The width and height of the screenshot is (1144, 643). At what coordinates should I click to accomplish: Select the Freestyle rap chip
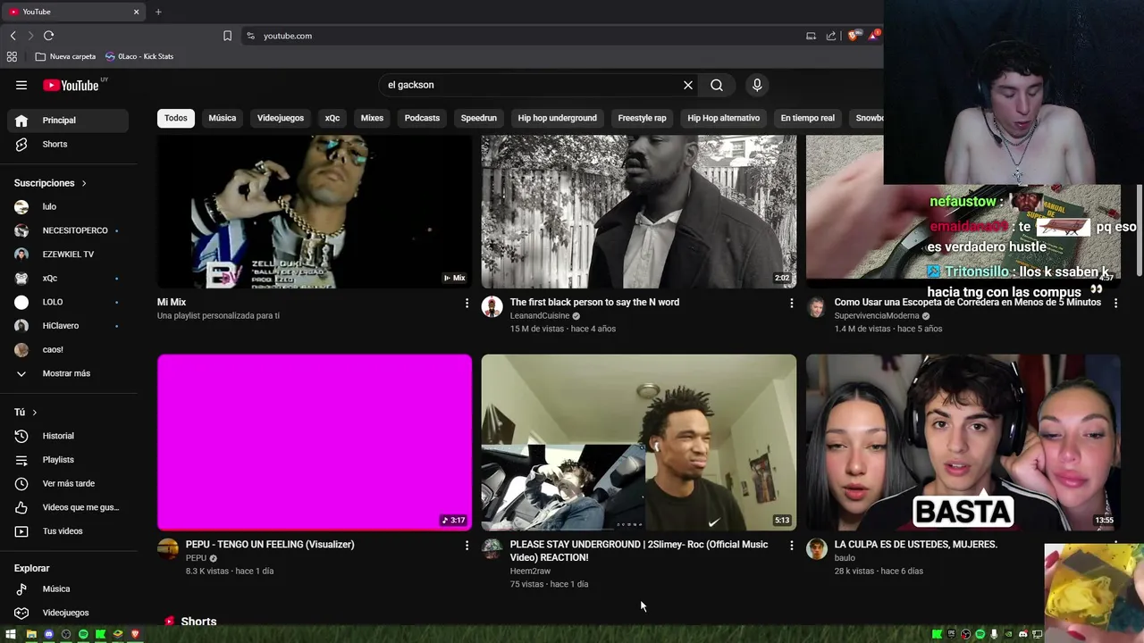click(x=643, y=118)
